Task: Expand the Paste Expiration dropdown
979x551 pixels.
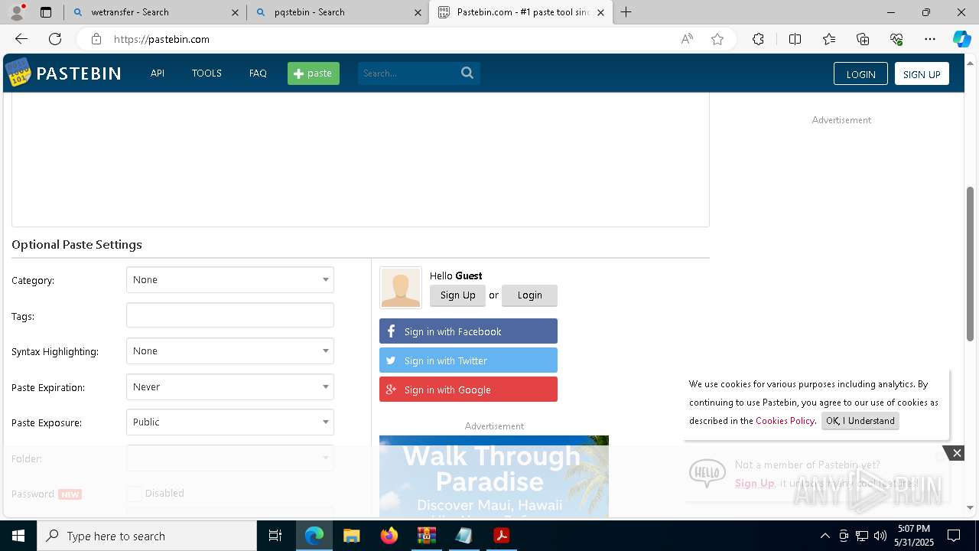Action: 230,386
